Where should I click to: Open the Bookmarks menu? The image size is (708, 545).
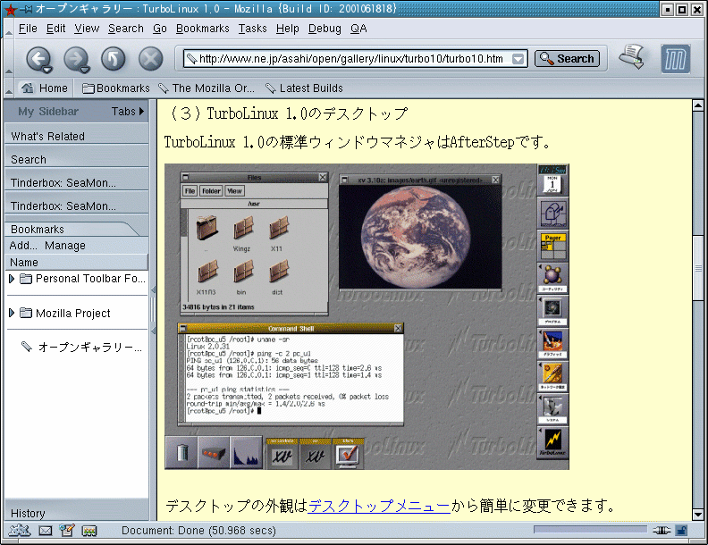coord(203,29)
